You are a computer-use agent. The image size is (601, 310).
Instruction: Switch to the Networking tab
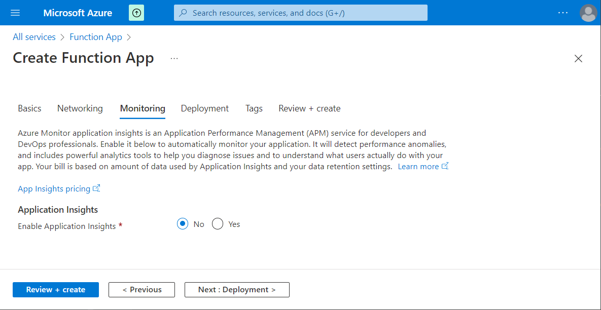[x=80, y=109]
